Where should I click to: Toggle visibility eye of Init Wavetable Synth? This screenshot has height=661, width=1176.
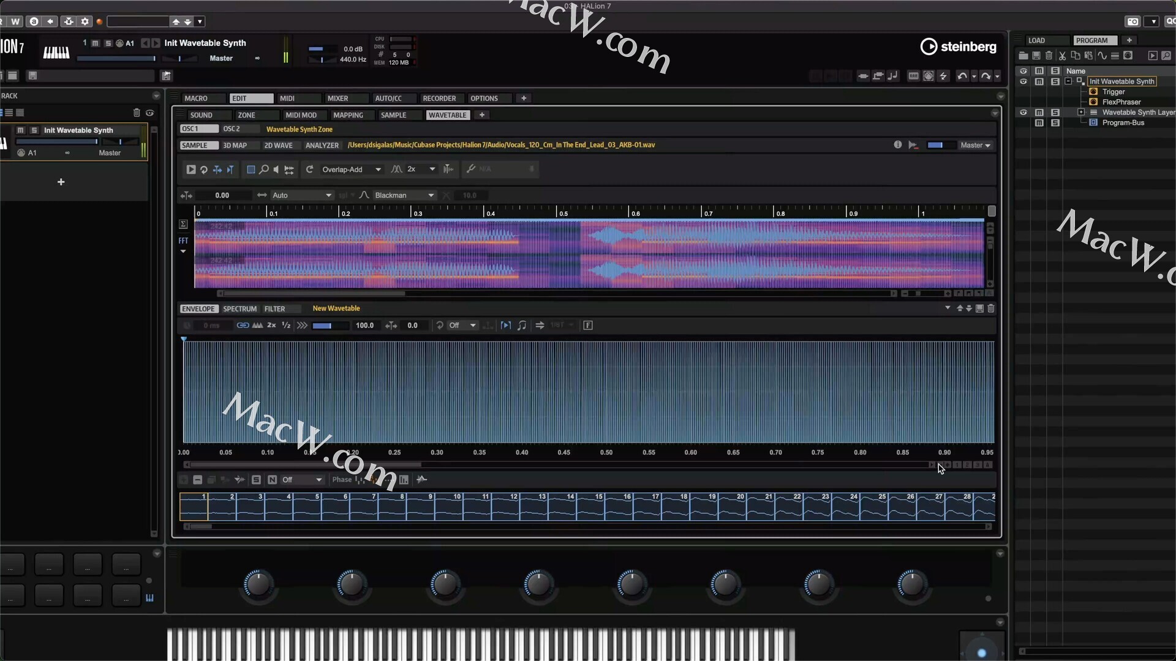pyautogui.click(x=1023, y=81)
